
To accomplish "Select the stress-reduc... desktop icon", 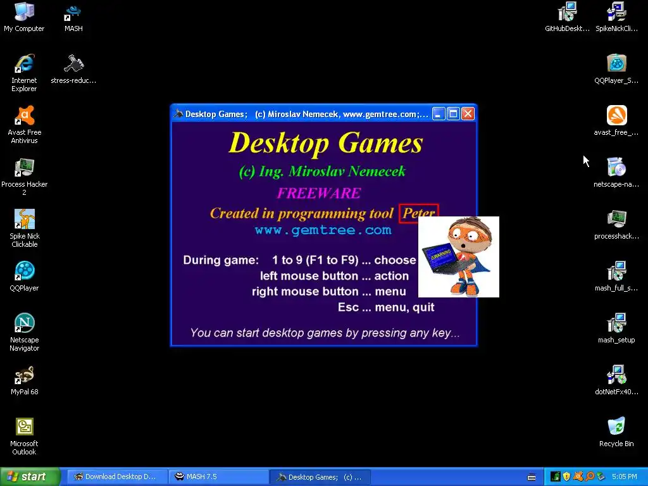I will (x=73, y=68).
